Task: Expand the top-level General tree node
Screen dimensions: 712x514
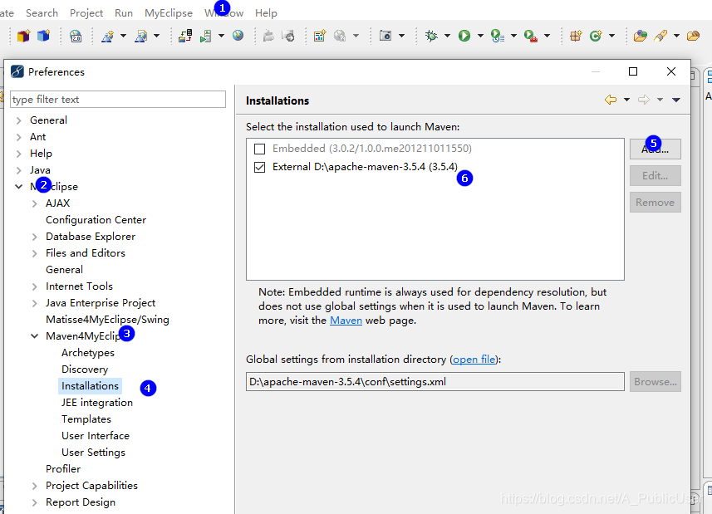Action: click(x=18, y=120)
